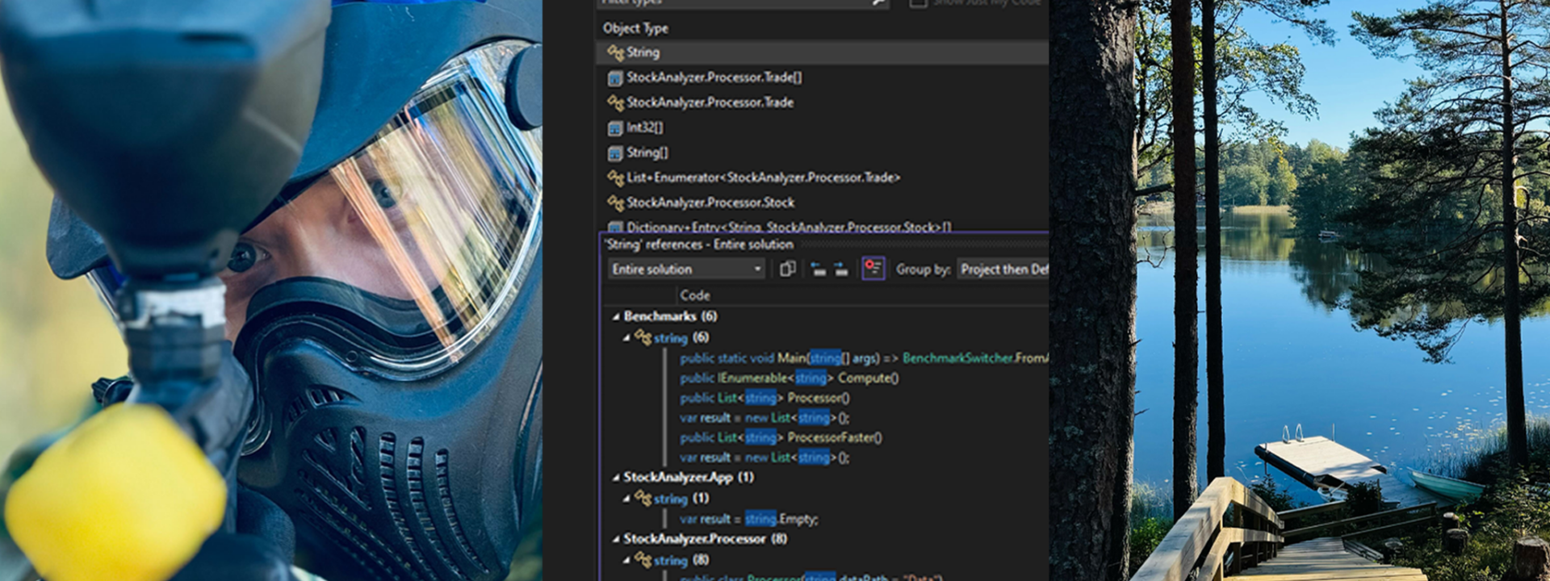Open the 'var result = string.Empty' reference

pyautogui.click(x=748, y=520)
